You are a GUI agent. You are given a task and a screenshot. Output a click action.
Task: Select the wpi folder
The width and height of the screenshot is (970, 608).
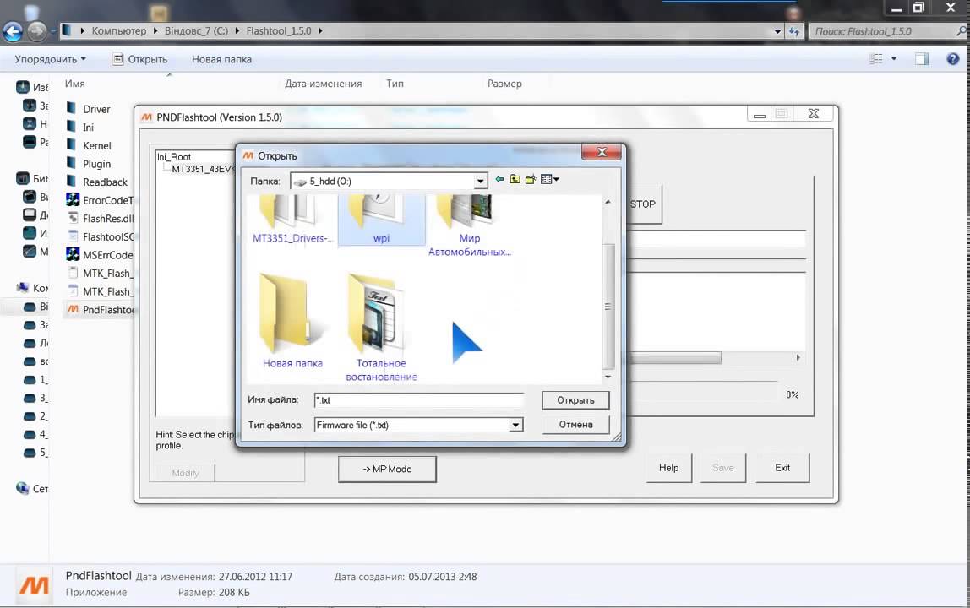pos(381,220)
